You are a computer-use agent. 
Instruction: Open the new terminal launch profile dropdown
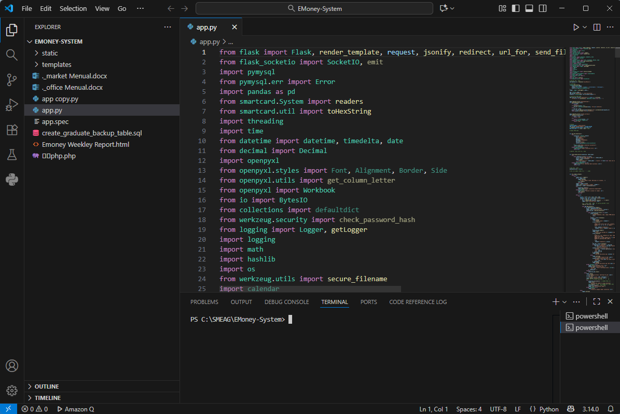(x=564, y=302)
